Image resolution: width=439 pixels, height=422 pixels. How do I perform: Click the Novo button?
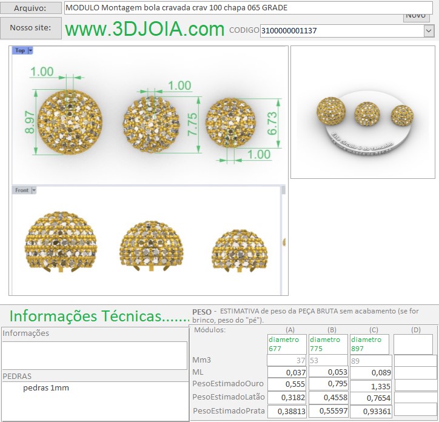tap(415, 16)
